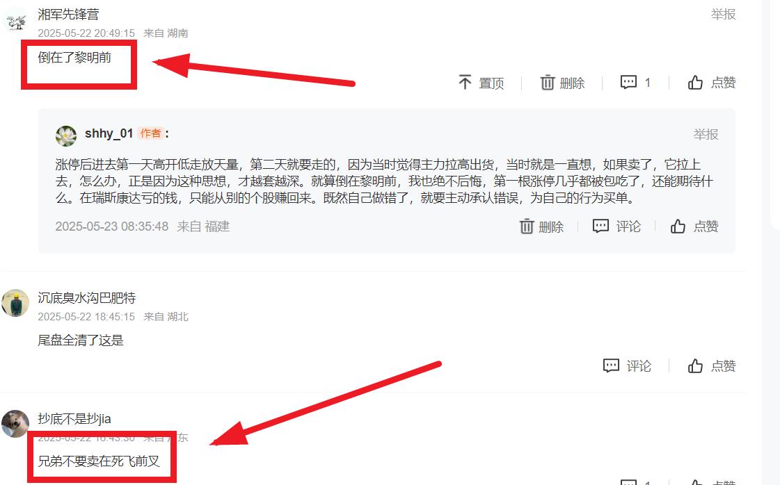
Task: Click the username 抄底不是抄jia
Action: (x=74, y=418)
